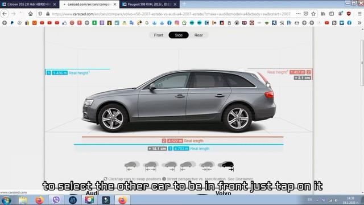The width and height of the screenshot is (364, 205).
Task: Show site security info via padlock icon
Action: coord(48,14)
